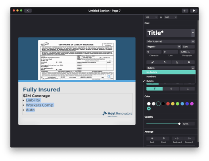Pick the red color swatch
Viewport: 209px width, 161px height.
point(168,104)
